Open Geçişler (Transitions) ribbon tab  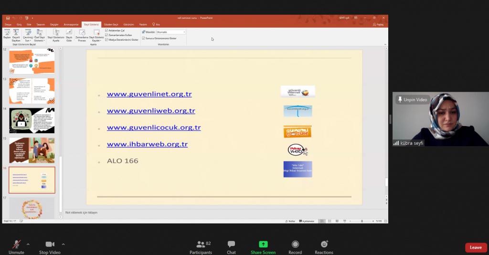54,24
